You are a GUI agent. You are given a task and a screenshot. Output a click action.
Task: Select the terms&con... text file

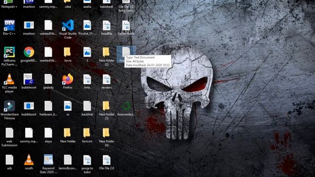coord(68,162)
